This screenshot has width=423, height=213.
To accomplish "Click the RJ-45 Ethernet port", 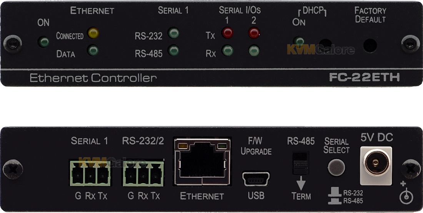I will coord(203,162).
